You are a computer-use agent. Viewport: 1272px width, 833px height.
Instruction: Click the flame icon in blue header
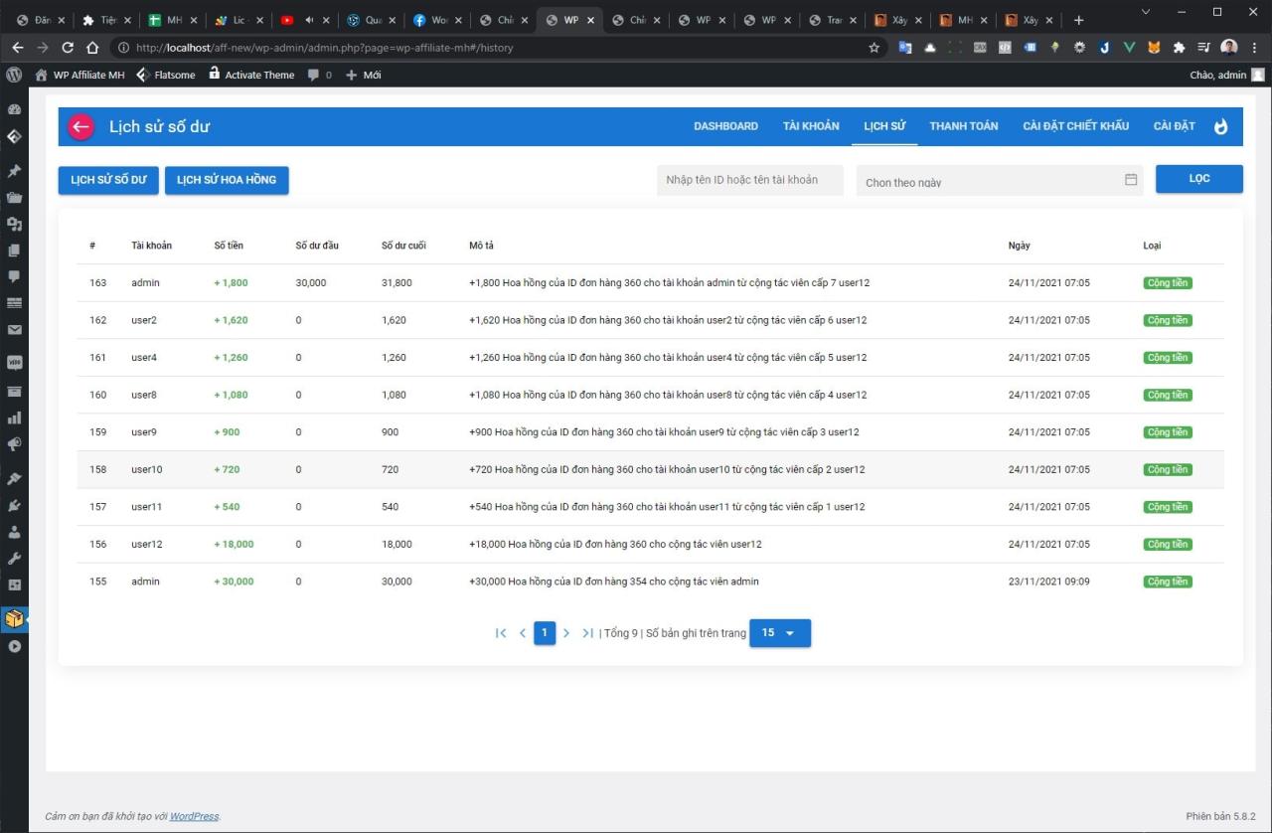[1220, 126]
